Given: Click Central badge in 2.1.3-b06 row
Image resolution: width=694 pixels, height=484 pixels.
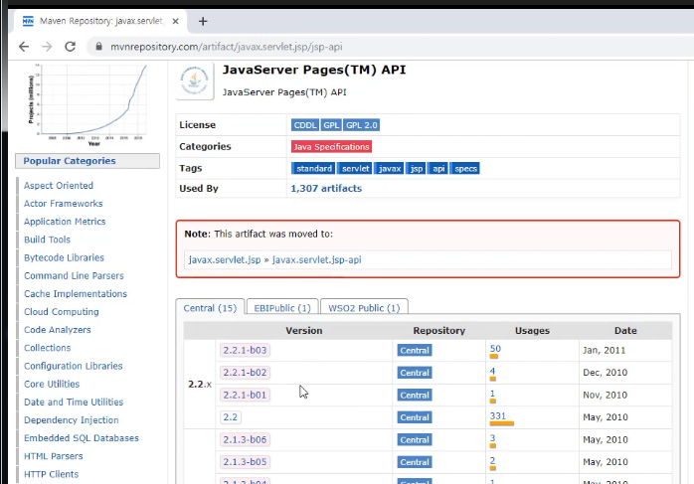Looking at the screenshot, I should (415, 439).
